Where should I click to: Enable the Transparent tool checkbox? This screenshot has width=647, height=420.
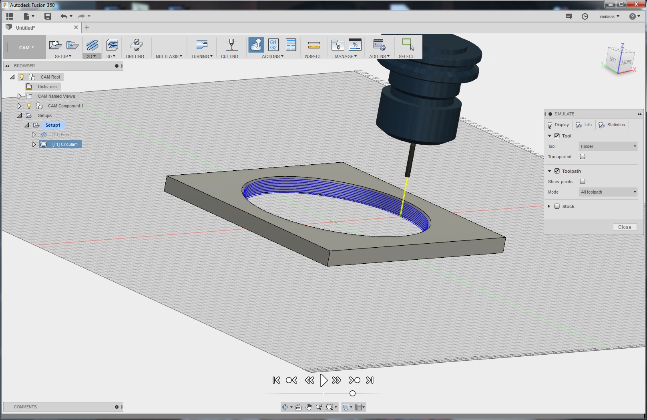(583, 157)
